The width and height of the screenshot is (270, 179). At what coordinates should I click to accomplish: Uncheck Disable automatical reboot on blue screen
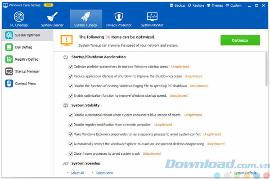click(x=71, y=115)
